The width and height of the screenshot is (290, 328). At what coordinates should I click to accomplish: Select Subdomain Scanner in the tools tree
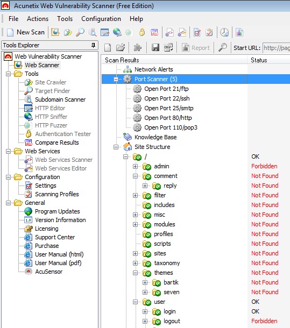pos(60,99)
